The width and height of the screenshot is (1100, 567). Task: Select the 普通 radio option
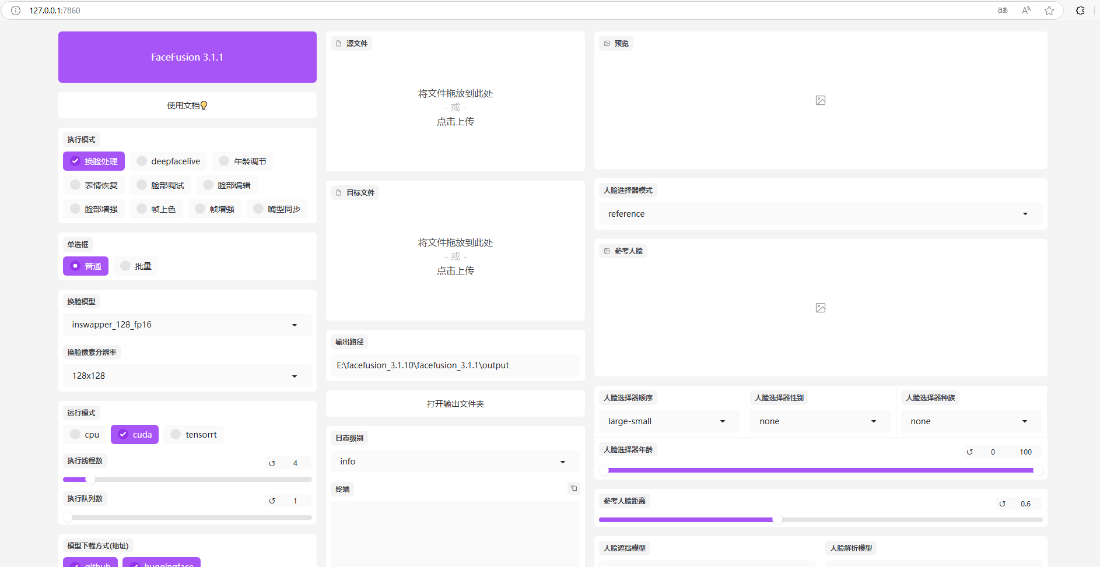[x=86, y=266]
